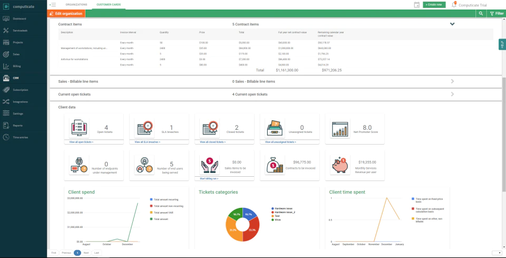
Task: Open the page size dropdown at bottom right
Action: (x=497, y=253)
